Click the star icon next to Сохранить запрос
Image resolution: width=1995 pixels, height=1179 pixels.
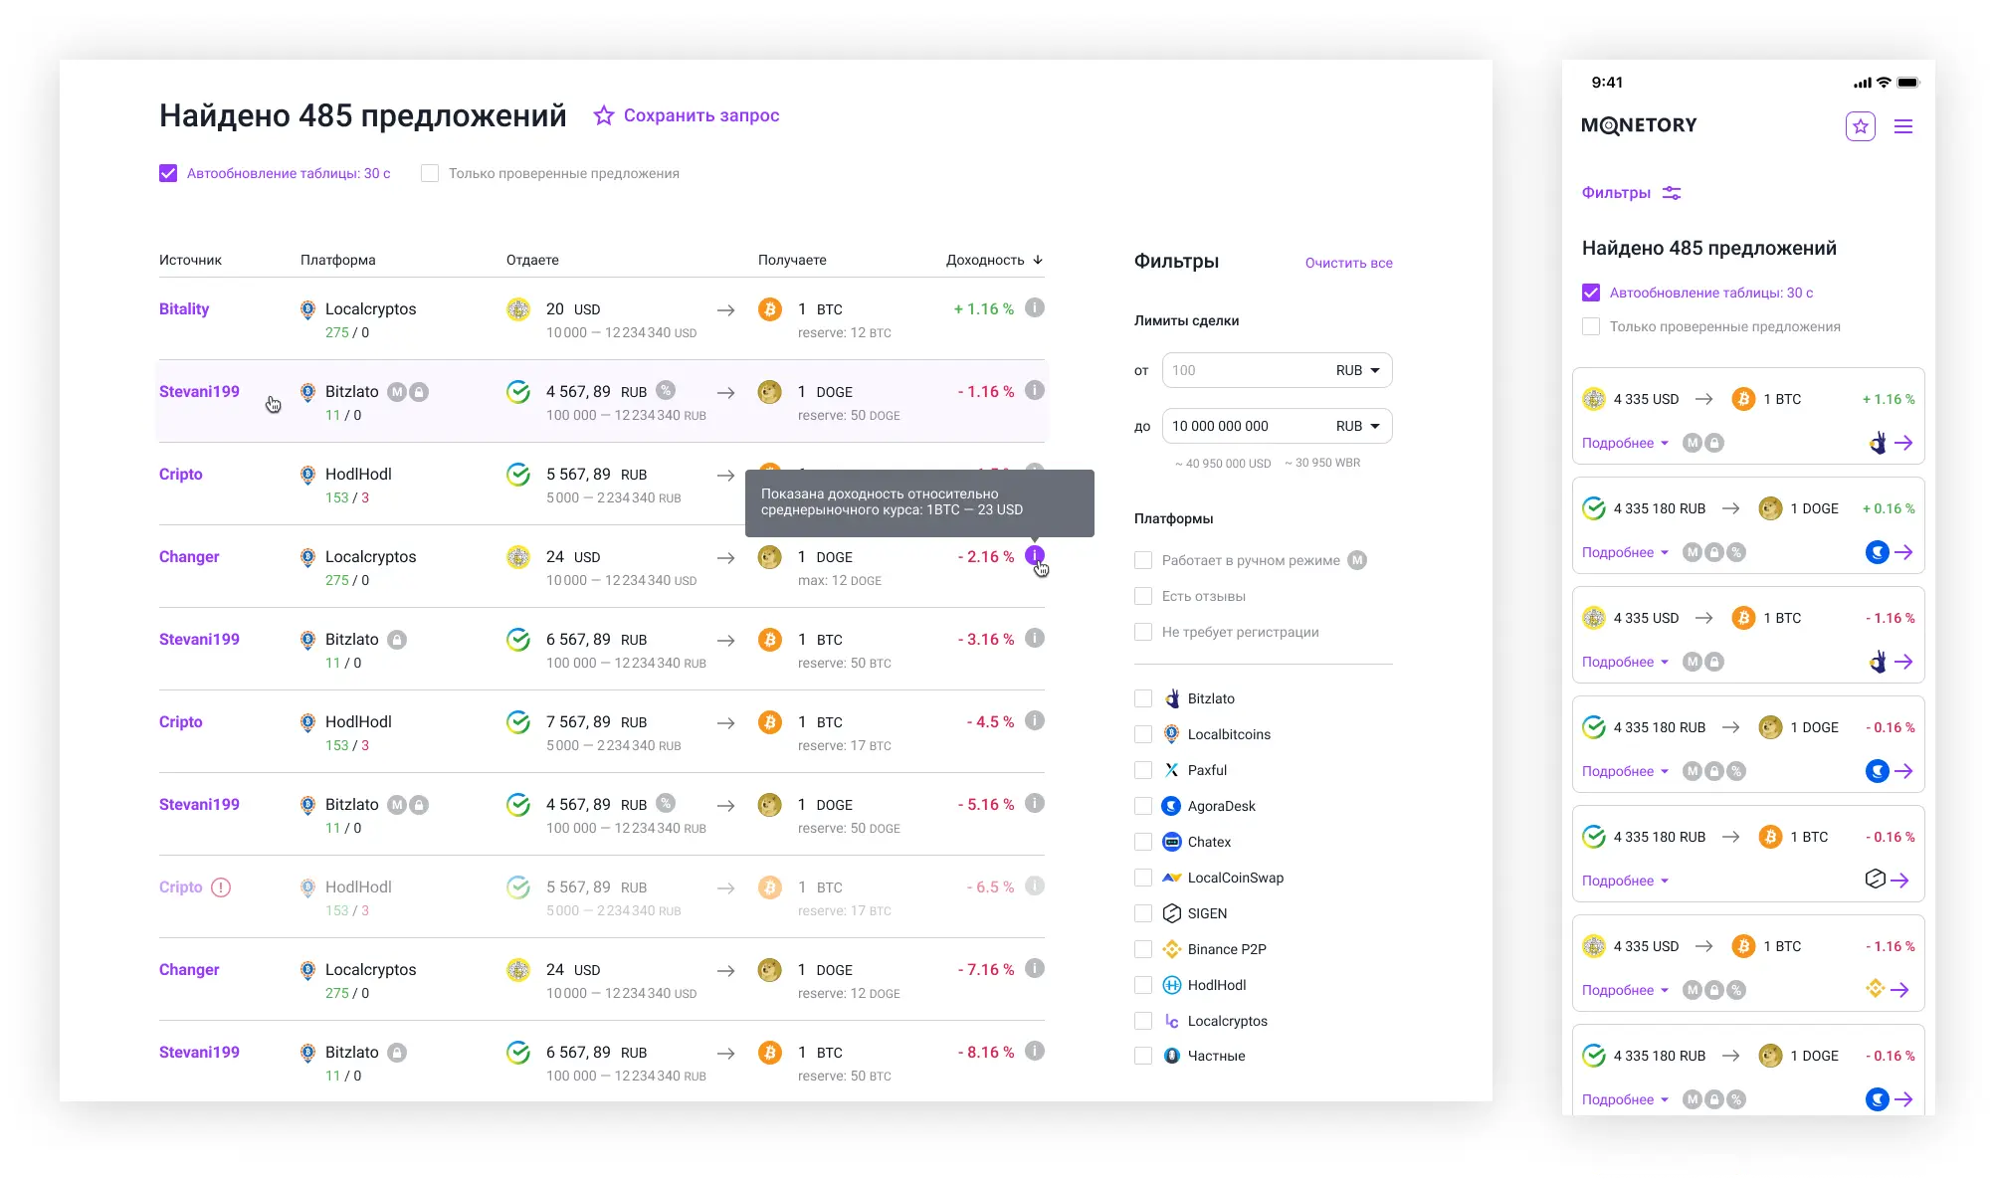603,115
